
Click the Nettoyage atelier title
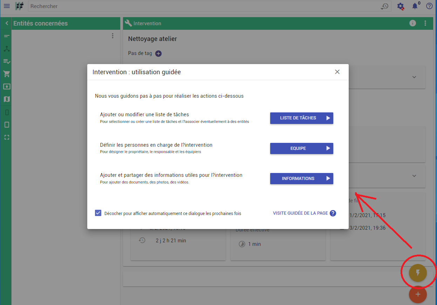pos(152,39)
